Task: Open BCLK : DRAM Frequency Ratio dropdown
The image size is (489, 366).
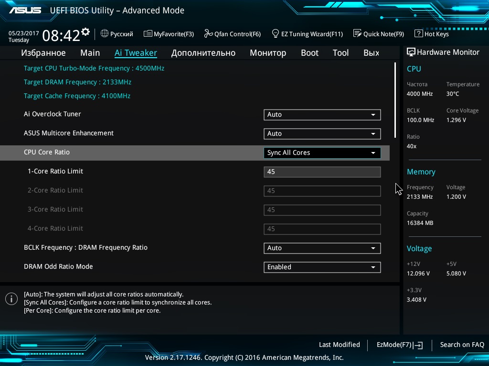Action: 322,248
